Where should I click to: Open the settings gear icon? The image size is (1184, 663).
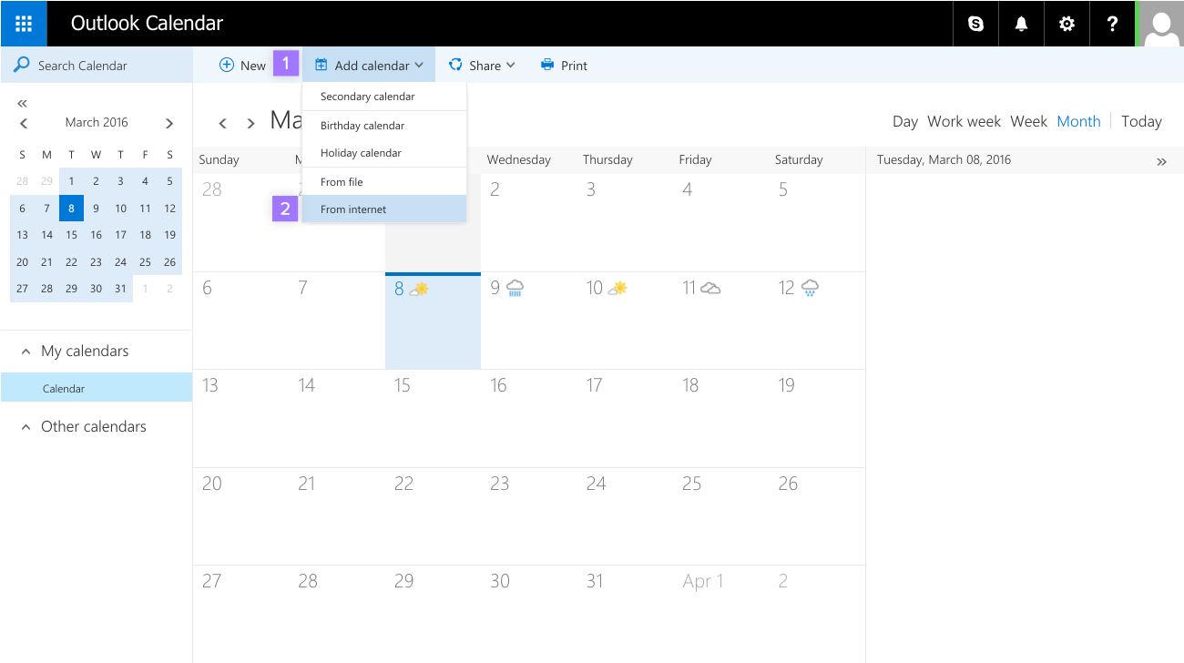[x=1067, y=24]
